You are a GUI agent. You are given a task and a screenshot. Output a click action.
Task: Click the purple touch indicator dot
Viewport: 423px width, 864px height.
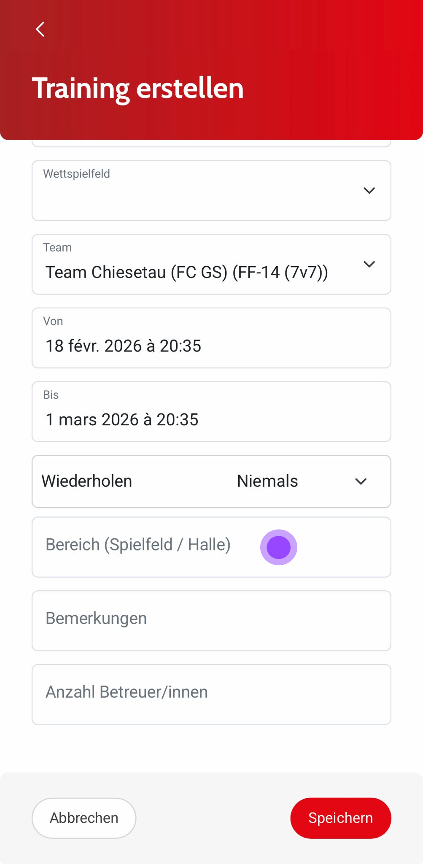pos(279,547)
